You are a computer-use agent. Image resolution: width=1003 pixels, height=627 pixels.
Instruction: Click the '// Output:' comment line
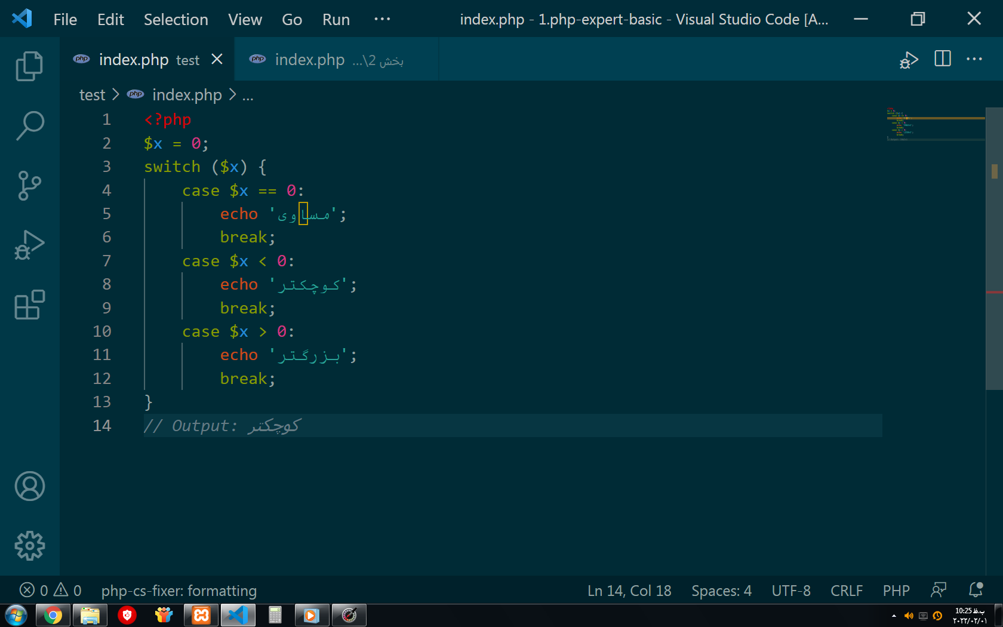pyautogui.click(x=221, y=426)
